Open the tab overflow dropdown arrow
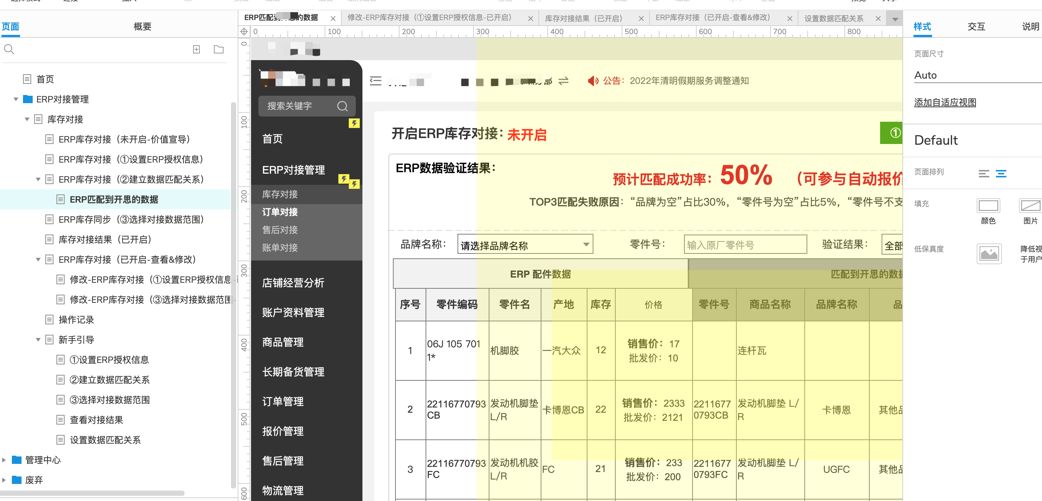1042x501 pixels. pyautogui.click(x=895, y=19)
